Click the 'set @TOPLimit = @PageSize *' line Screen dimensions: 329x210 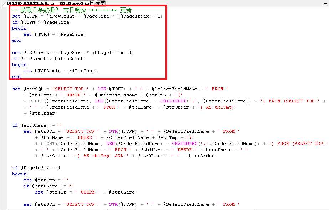click(x=73, y=52)
